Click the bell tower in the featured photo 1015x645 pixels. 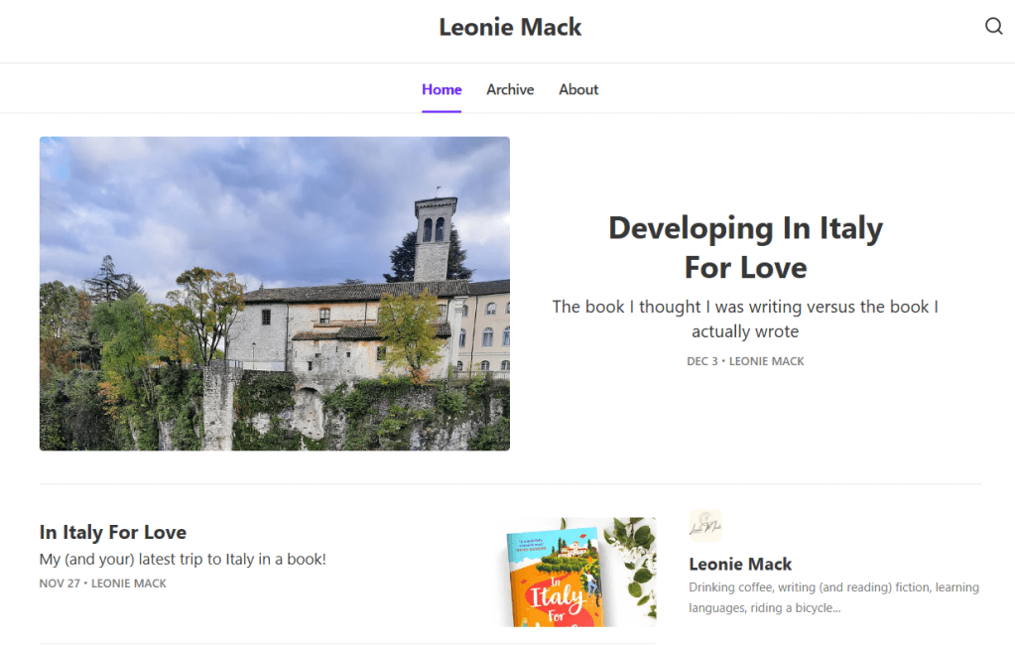coord(435,238)
